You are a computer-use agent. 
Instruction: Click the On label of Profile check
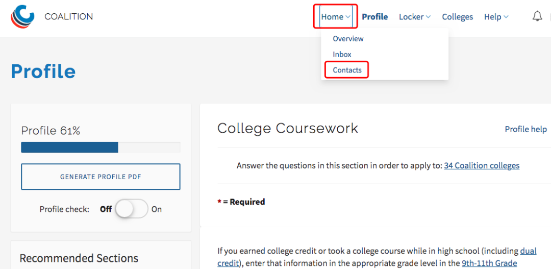point(157,209)
